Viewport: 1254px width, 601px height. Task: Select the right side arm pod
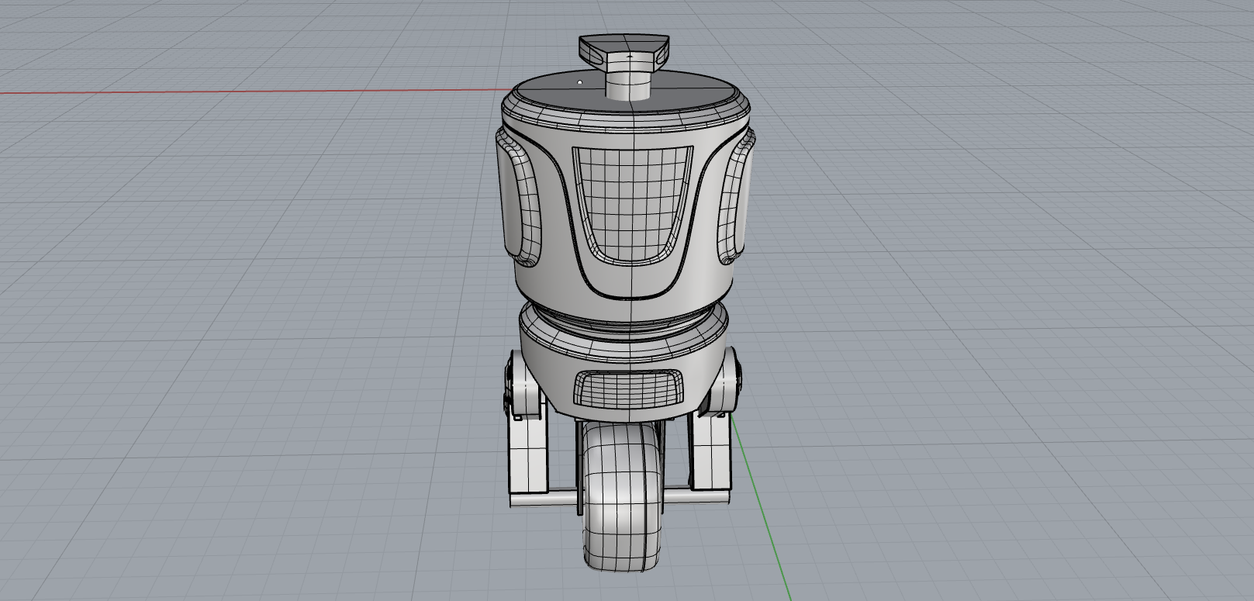pos(735,198)
